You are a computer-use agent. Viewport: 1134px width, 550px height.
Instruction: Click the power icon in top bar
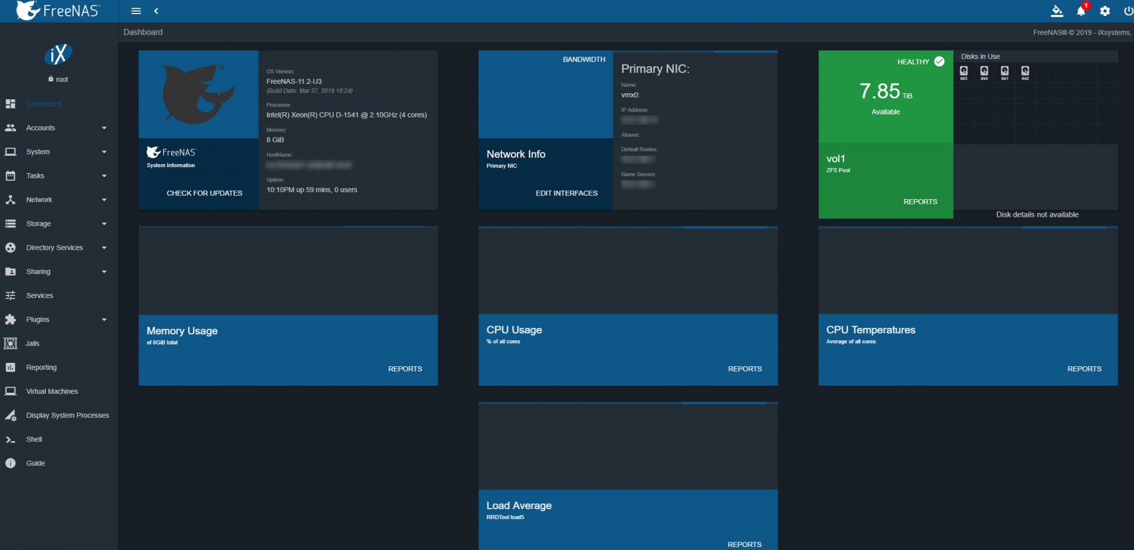(x=1128, y=11)
